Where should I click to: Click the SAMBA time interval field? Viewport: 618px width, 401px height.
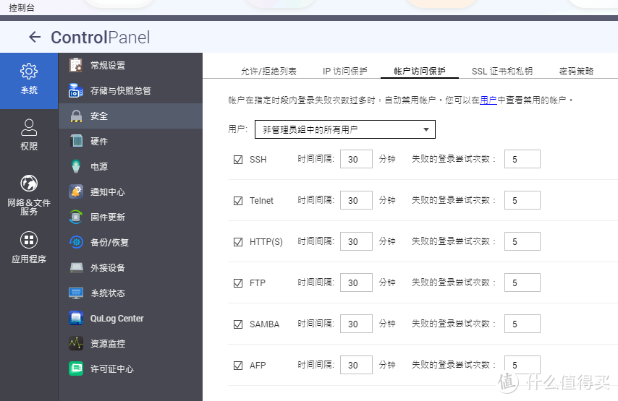pyautogui.click(x=356, y=324)
